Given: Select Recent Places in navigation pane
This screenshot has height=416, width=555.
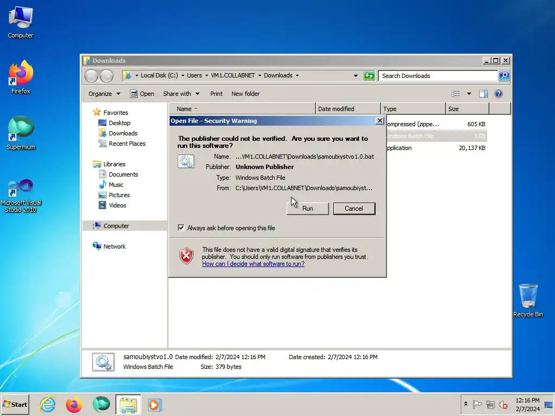Looking at the screenshot, I should pos(127,143).
